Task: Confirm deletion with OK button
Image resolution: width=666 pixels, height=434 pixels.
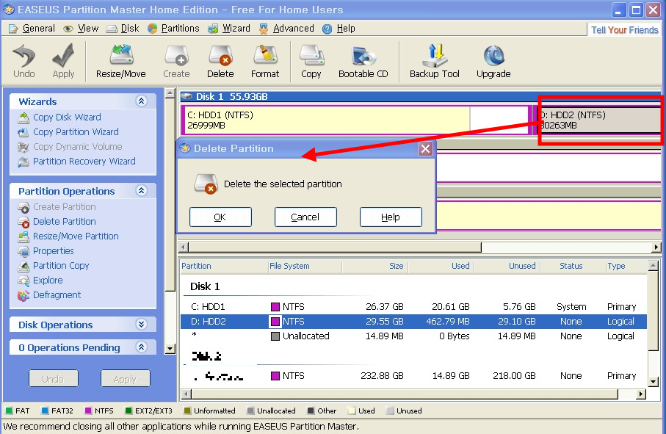Action: pos(220,217)
